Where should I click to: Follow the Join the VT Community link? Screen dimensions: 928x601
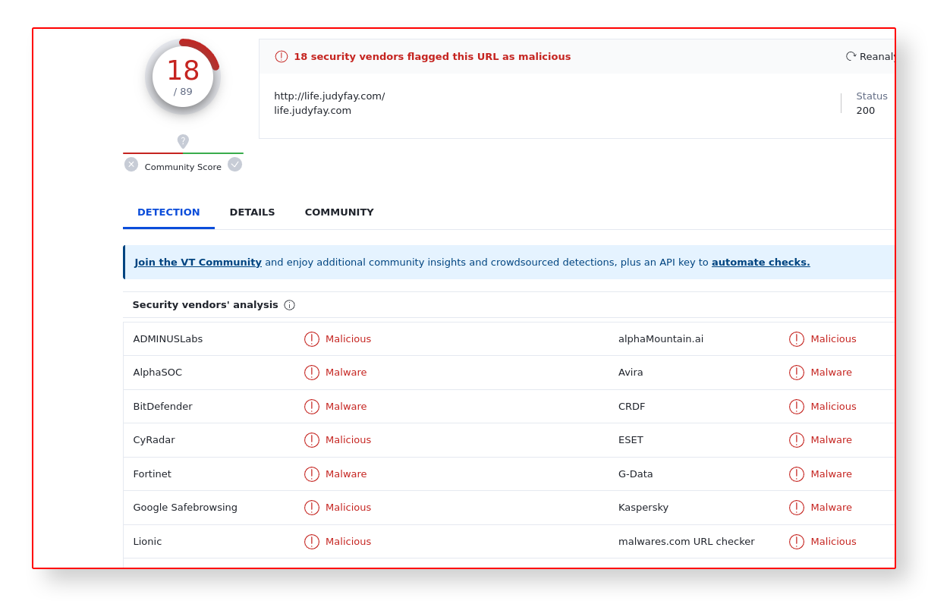pos(198,263)
